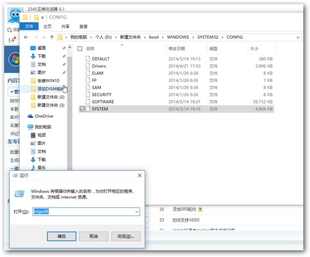This screenshot has width=310, height=257.
Task: Open the recent locations dropdown arrow
Action: 44,37
